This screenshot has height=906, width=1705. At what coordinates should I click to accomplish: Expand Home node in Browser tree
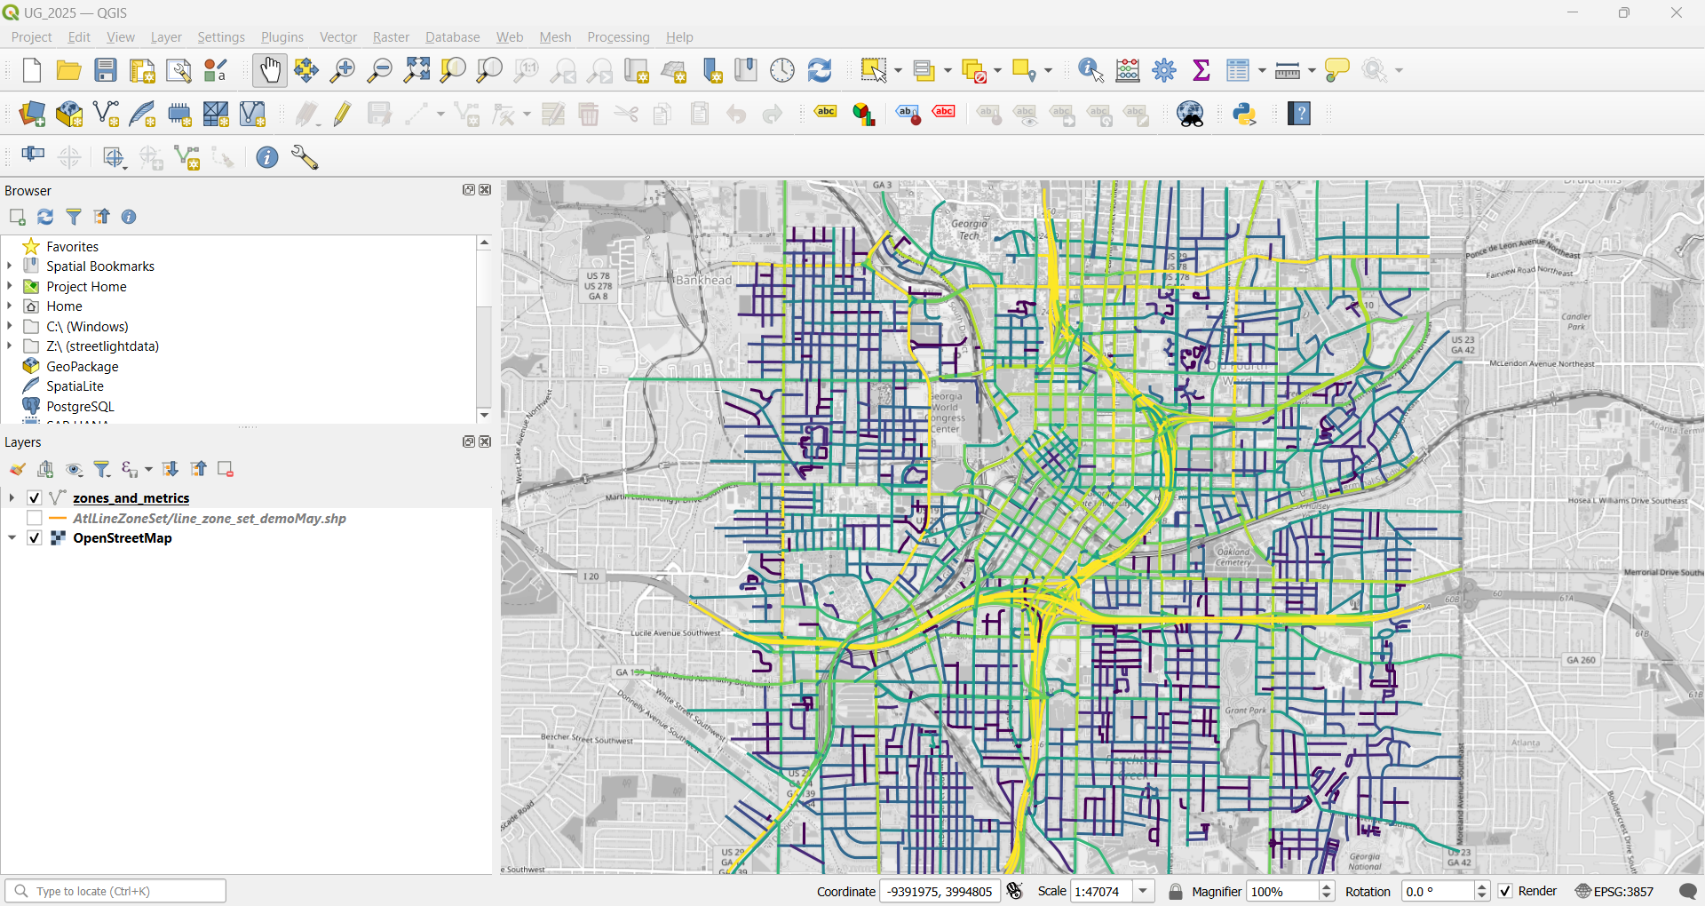pos(10,306)
